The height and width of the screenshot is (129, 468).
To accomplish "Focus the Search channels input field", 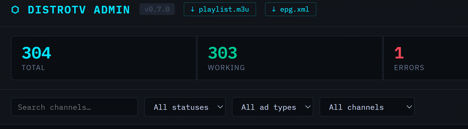I will [74, 107].
